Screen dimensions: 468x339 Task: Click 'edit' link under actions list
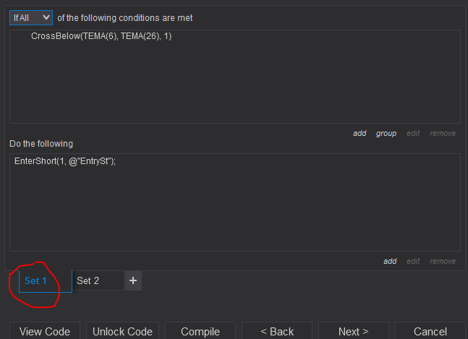tap(413, 261)
